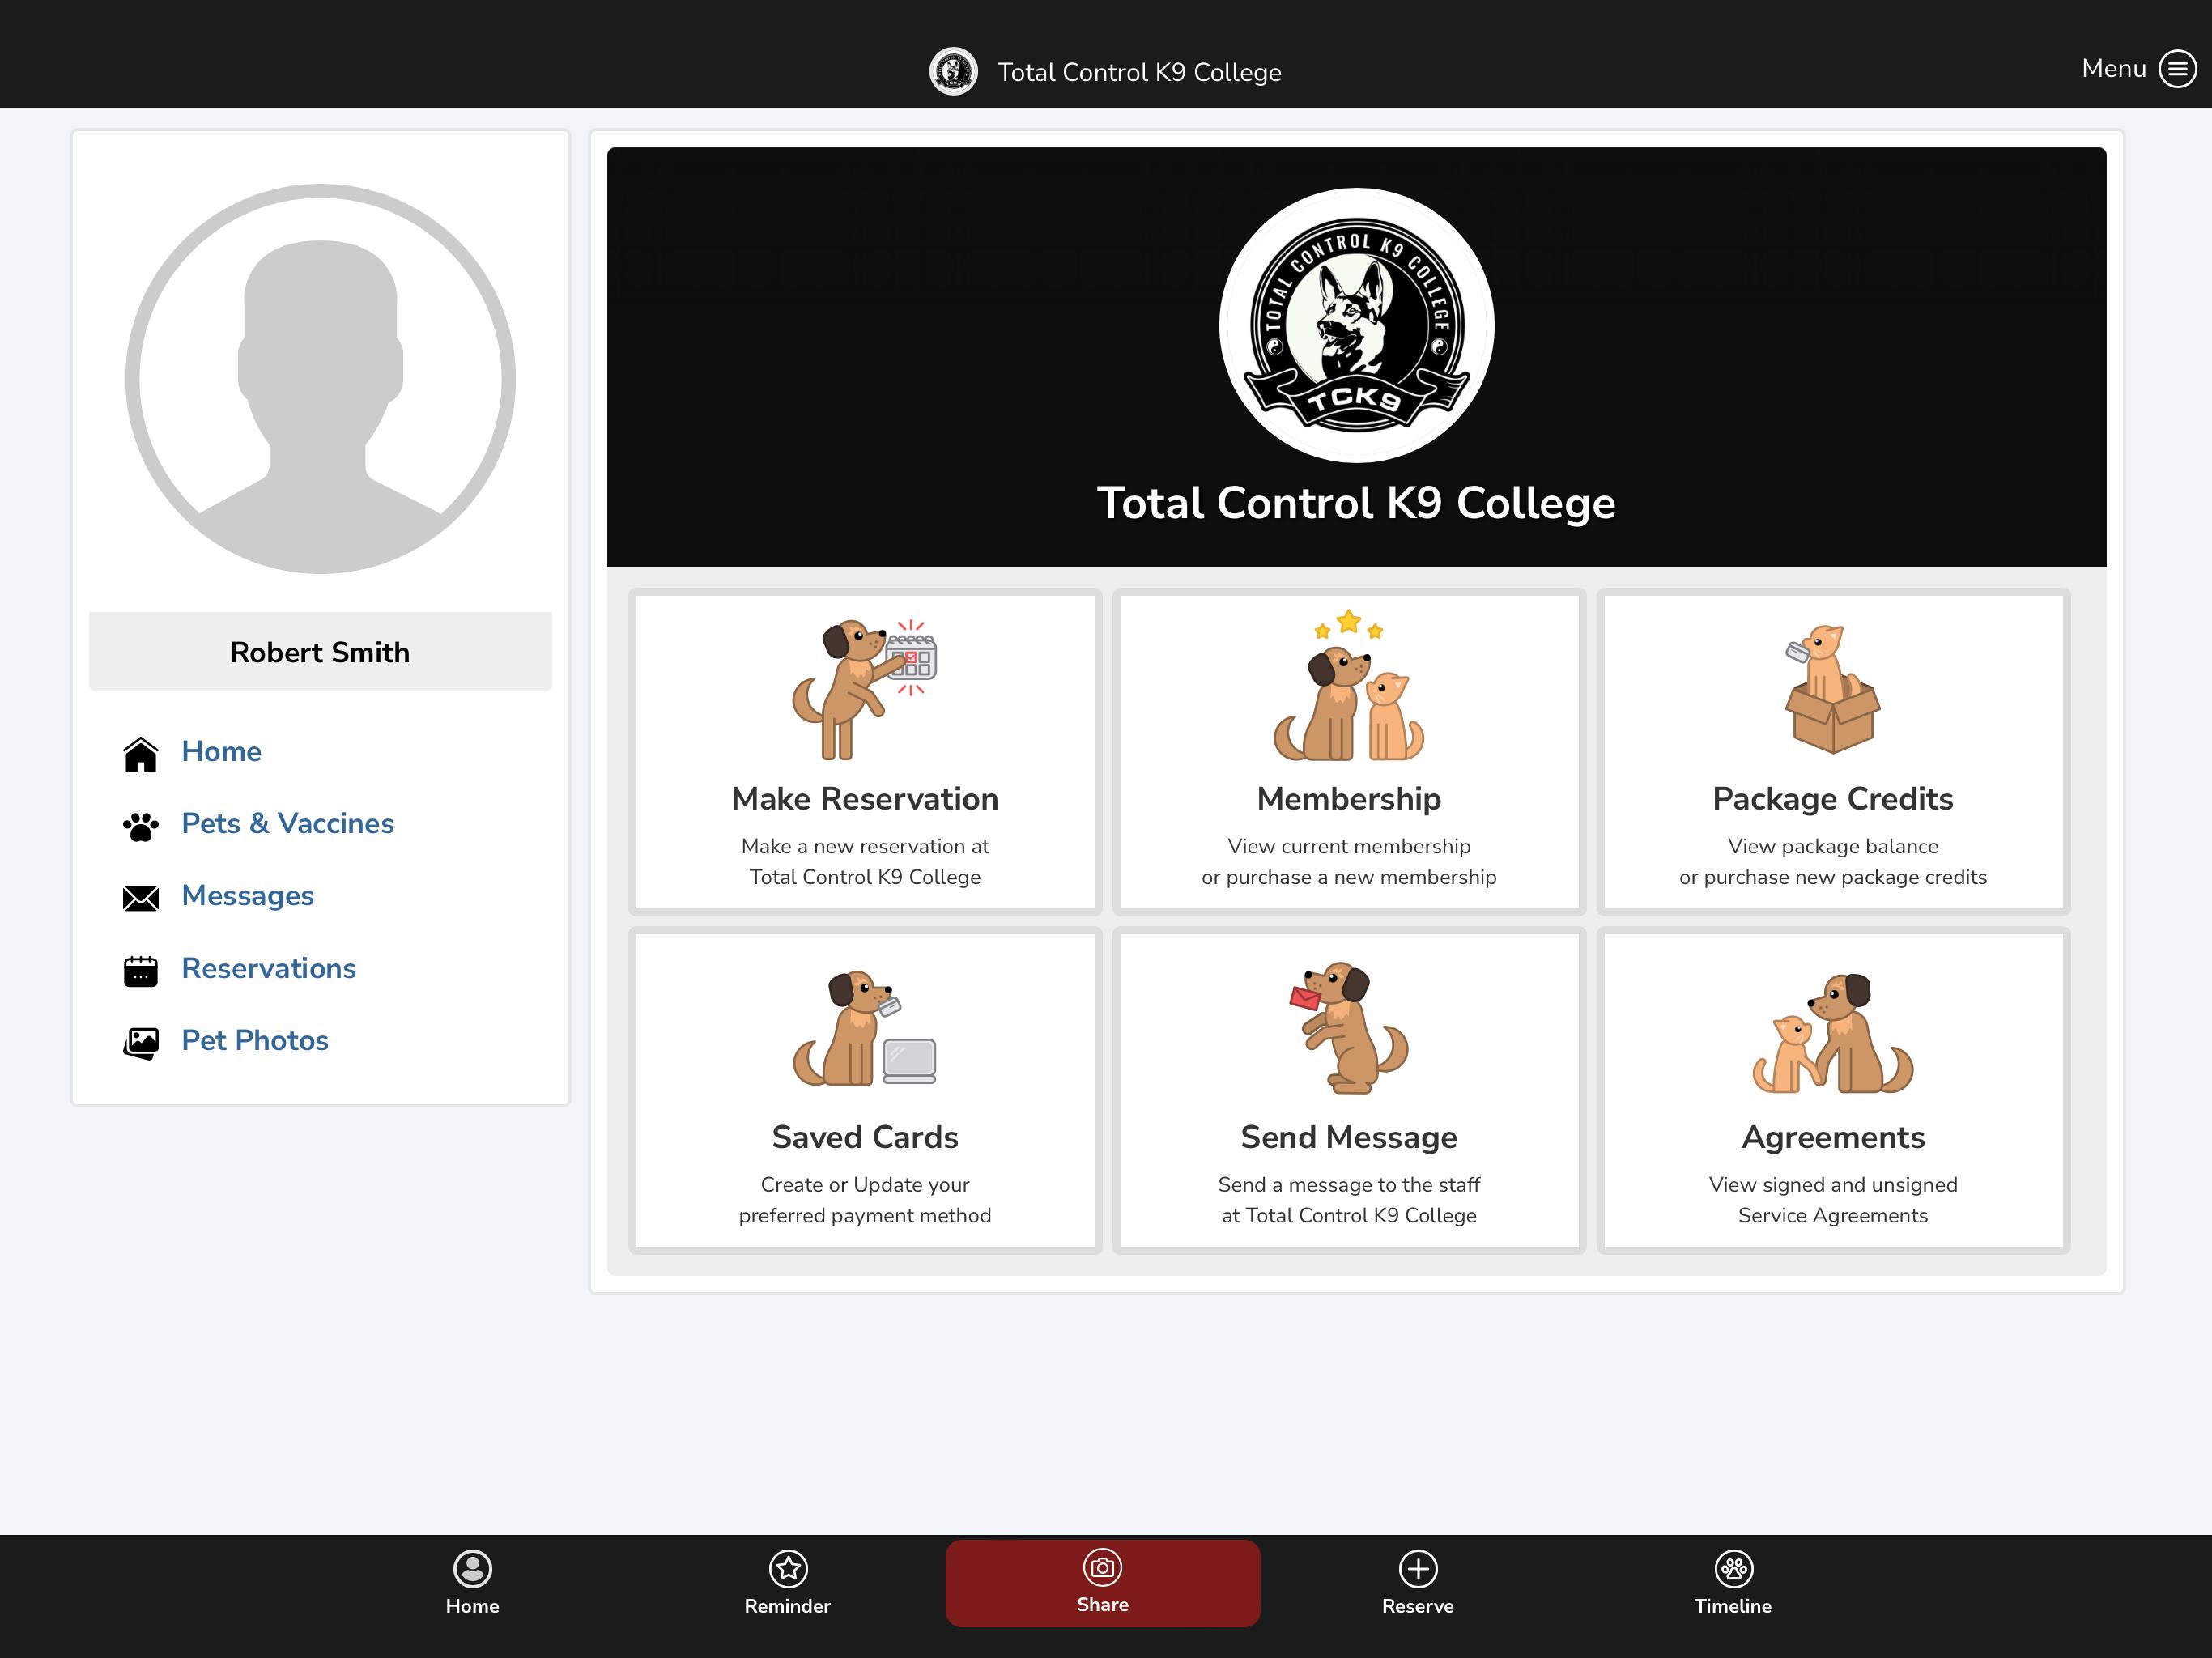
Task: Switch to the Reminder tab label
Action: click(788, 1606)
